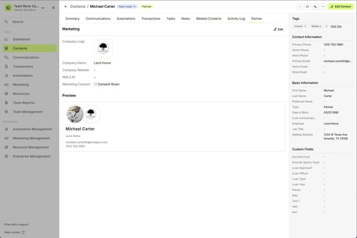The width and height of the screenshot is (357, 238).
Task: Collapse the sidebar with double-chevron icon
Action: [x=53, y=7]
